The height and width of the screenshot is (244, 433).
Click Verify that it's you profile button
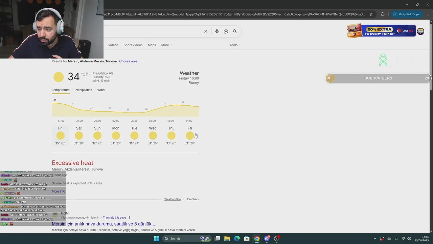[407, 14]
